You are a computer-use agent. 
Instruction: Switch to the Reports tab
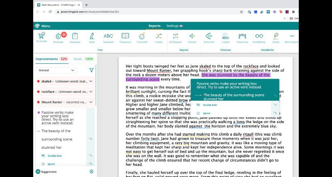154,26
